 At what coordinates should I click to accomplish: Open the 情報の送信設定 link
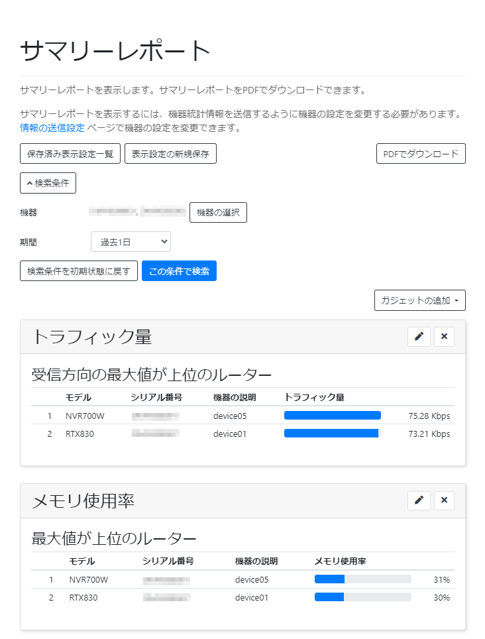pos(51,129)
